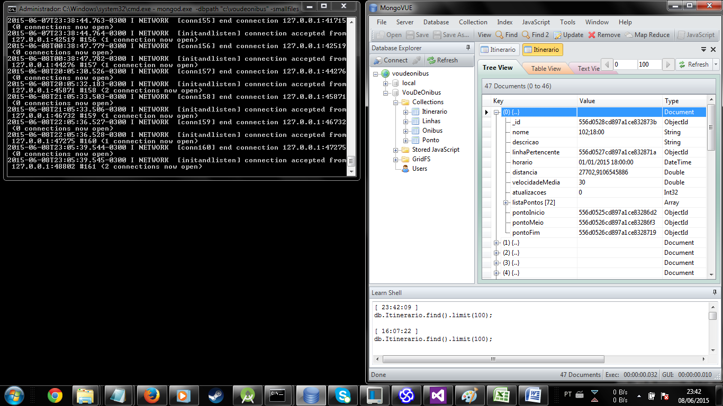Open Excel from the taskbar

[x=502, y=395]
